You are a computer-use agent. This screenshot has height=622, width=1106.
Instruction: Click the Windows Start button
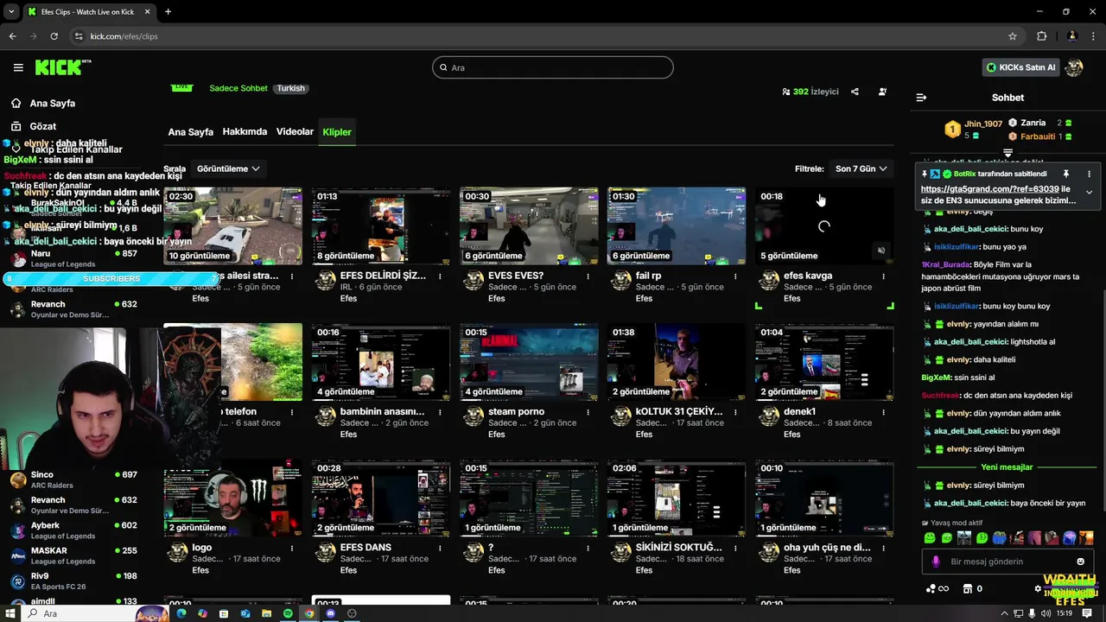10,613
